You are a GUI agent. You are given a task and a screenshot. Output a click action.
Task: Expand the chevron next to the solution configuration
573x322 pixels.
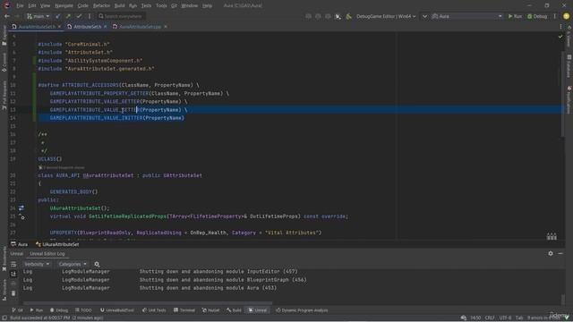coord(424,16)
